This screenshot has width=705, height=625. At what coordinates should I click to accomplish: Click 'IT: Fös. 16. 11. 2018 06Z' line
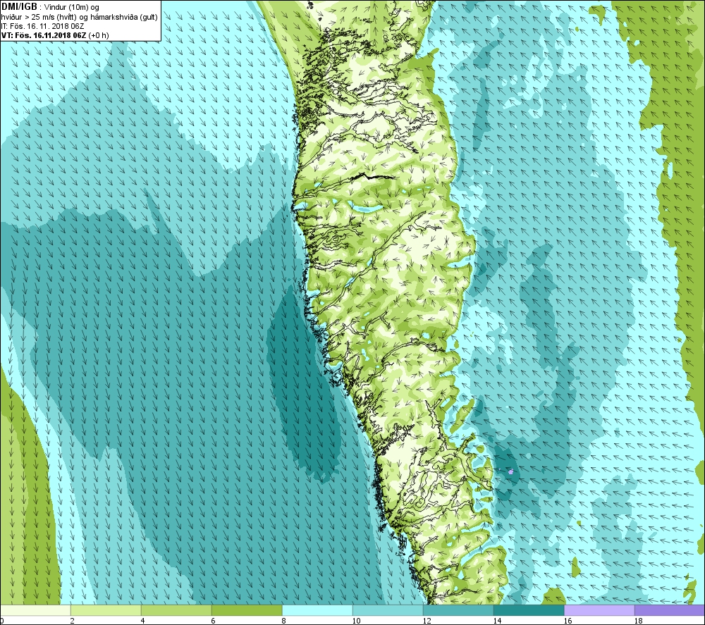pos(42,26)
